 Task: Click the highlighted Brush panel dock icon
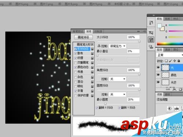(x=151, y=39)
